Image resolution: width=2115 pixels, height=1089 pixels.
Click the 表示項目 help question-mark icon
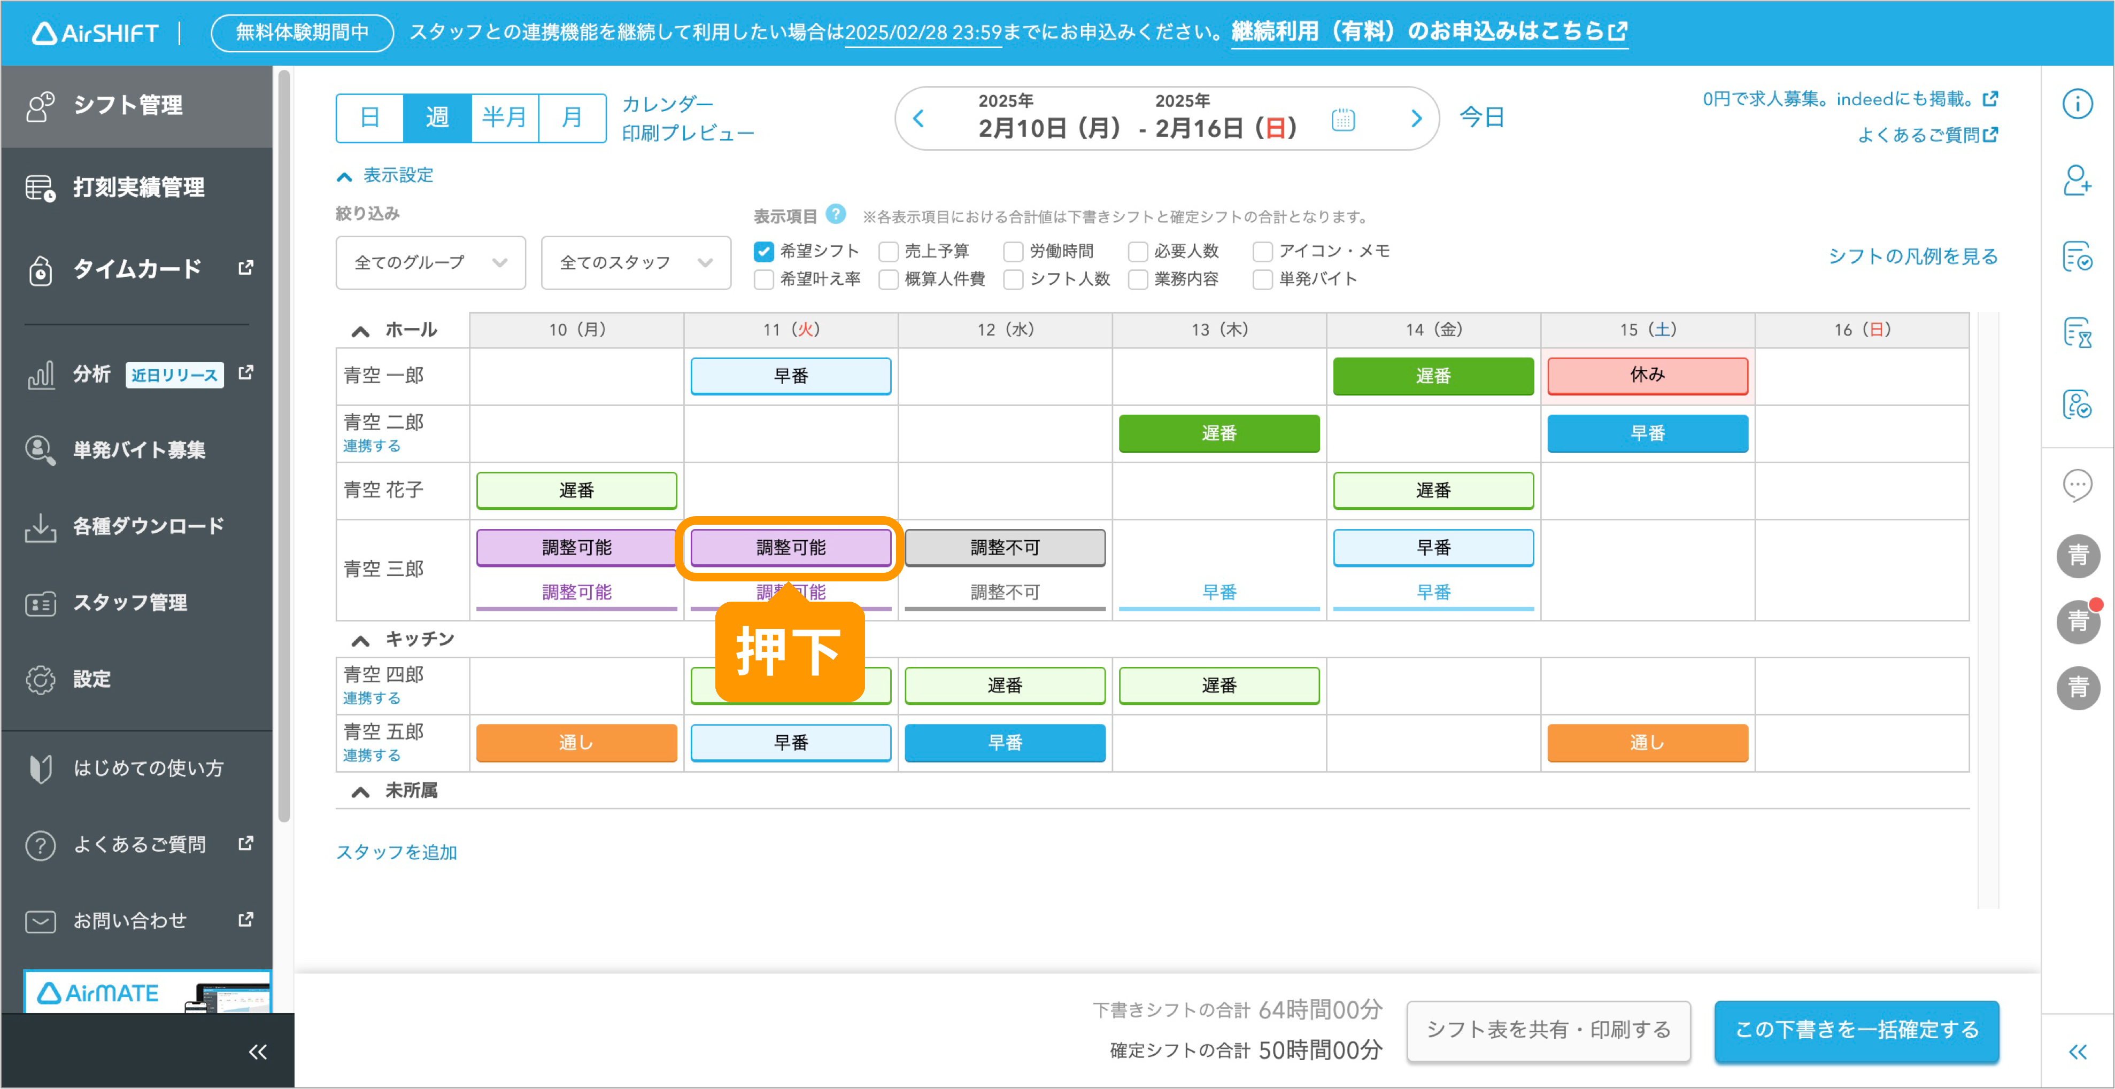point(835,214)
